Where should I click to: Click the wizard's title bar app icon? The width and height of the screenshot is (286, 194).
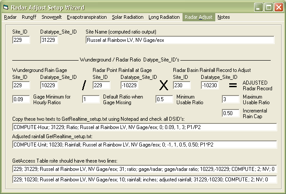coord(6,7)
